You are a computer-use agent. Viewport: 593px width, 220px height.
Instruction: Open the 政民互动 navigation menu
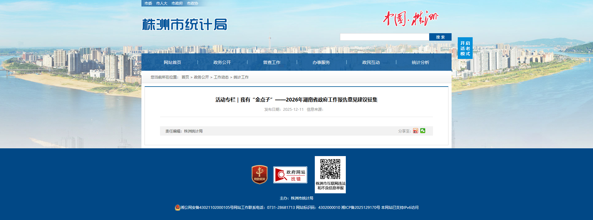(x=371, y=62)
